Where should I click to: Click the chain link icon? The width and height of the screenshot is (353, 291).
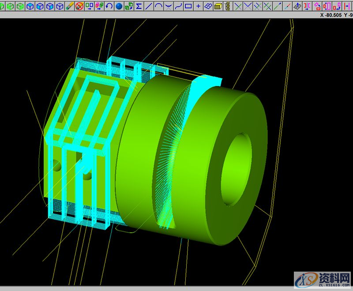coord(227,6)
